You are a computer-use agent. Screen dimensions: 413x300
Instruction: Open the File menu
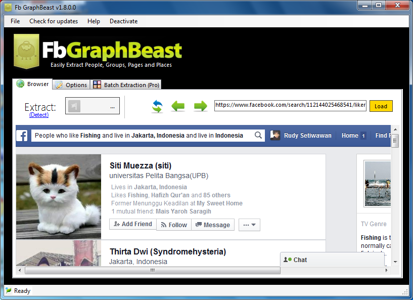coord(15,21)
